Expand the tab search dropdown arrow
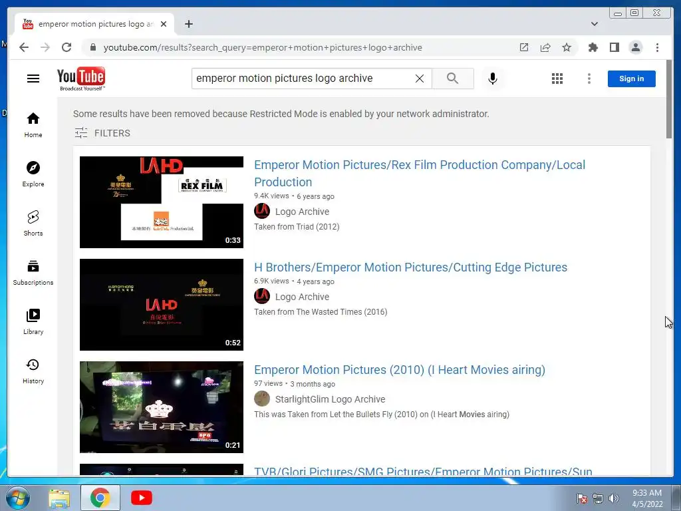Viewport: 681px width, 511px height. pyautogui.click(x=594, y=24)
